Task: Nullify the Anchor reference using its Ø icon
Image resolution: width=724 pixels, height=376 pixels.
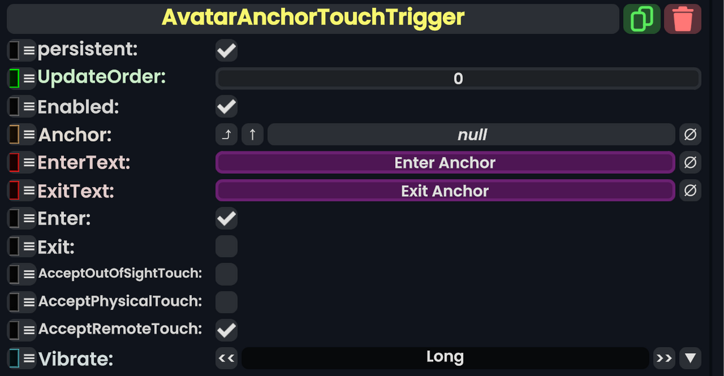Action: click(690, 134)
